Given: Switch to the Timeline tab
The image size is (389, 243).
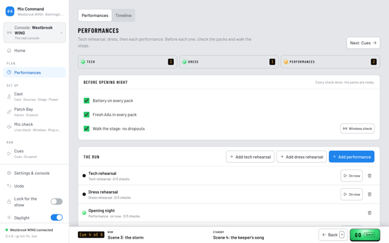Looking at the screenshot, I should (123, 15).
